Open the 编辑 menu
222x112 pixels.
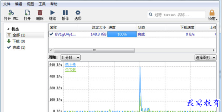click(19, 4)
